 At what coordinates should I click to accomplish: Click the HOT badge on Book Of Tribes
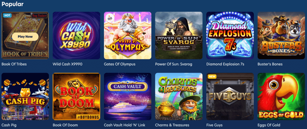pos(7,15)
